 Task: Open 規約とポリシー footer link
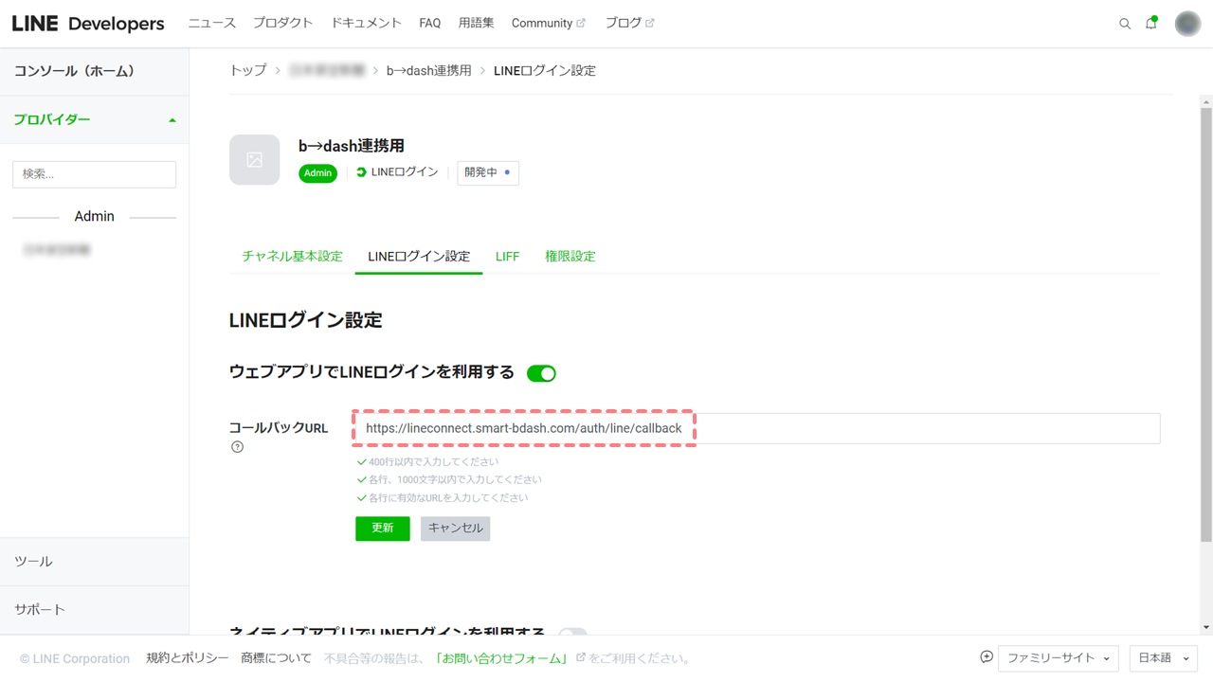point(187,658)
